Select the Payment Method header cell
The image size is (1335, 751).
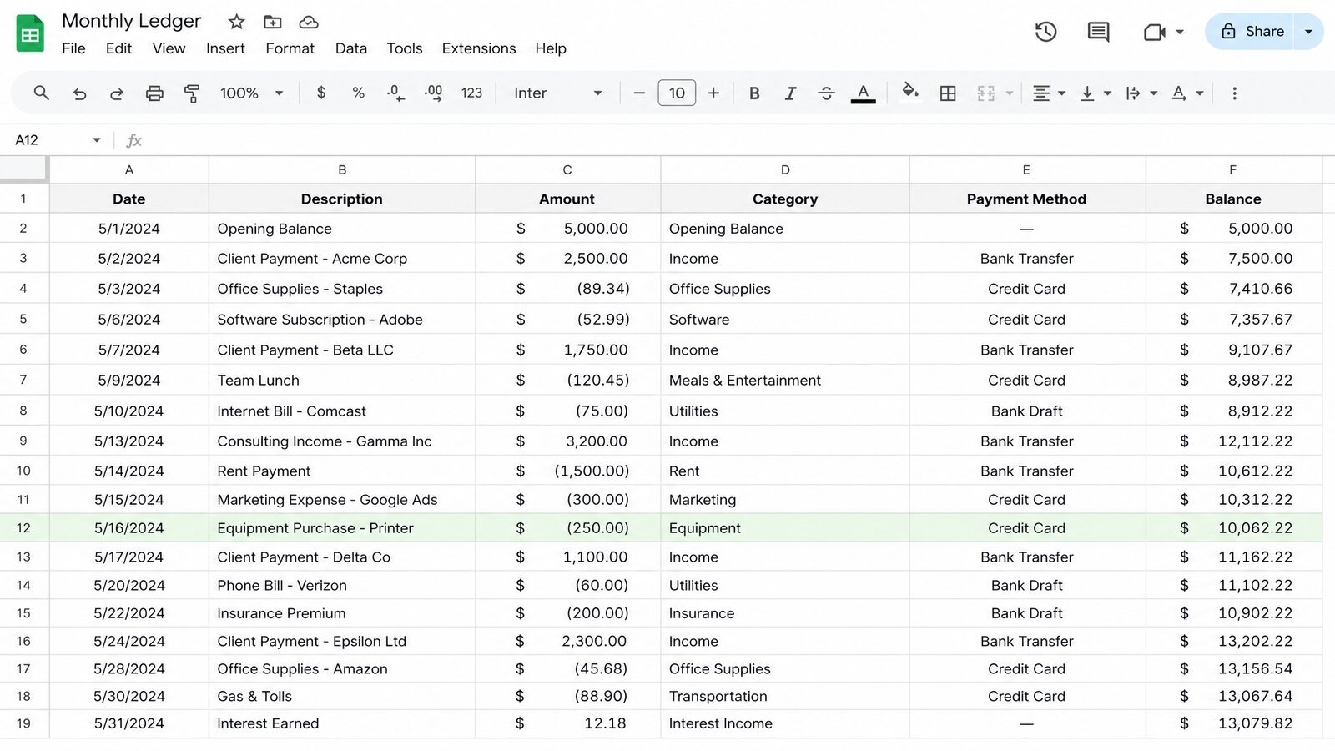(x=1026, y=199)
